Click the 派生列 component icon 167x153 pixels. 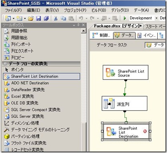coord(109,103)
